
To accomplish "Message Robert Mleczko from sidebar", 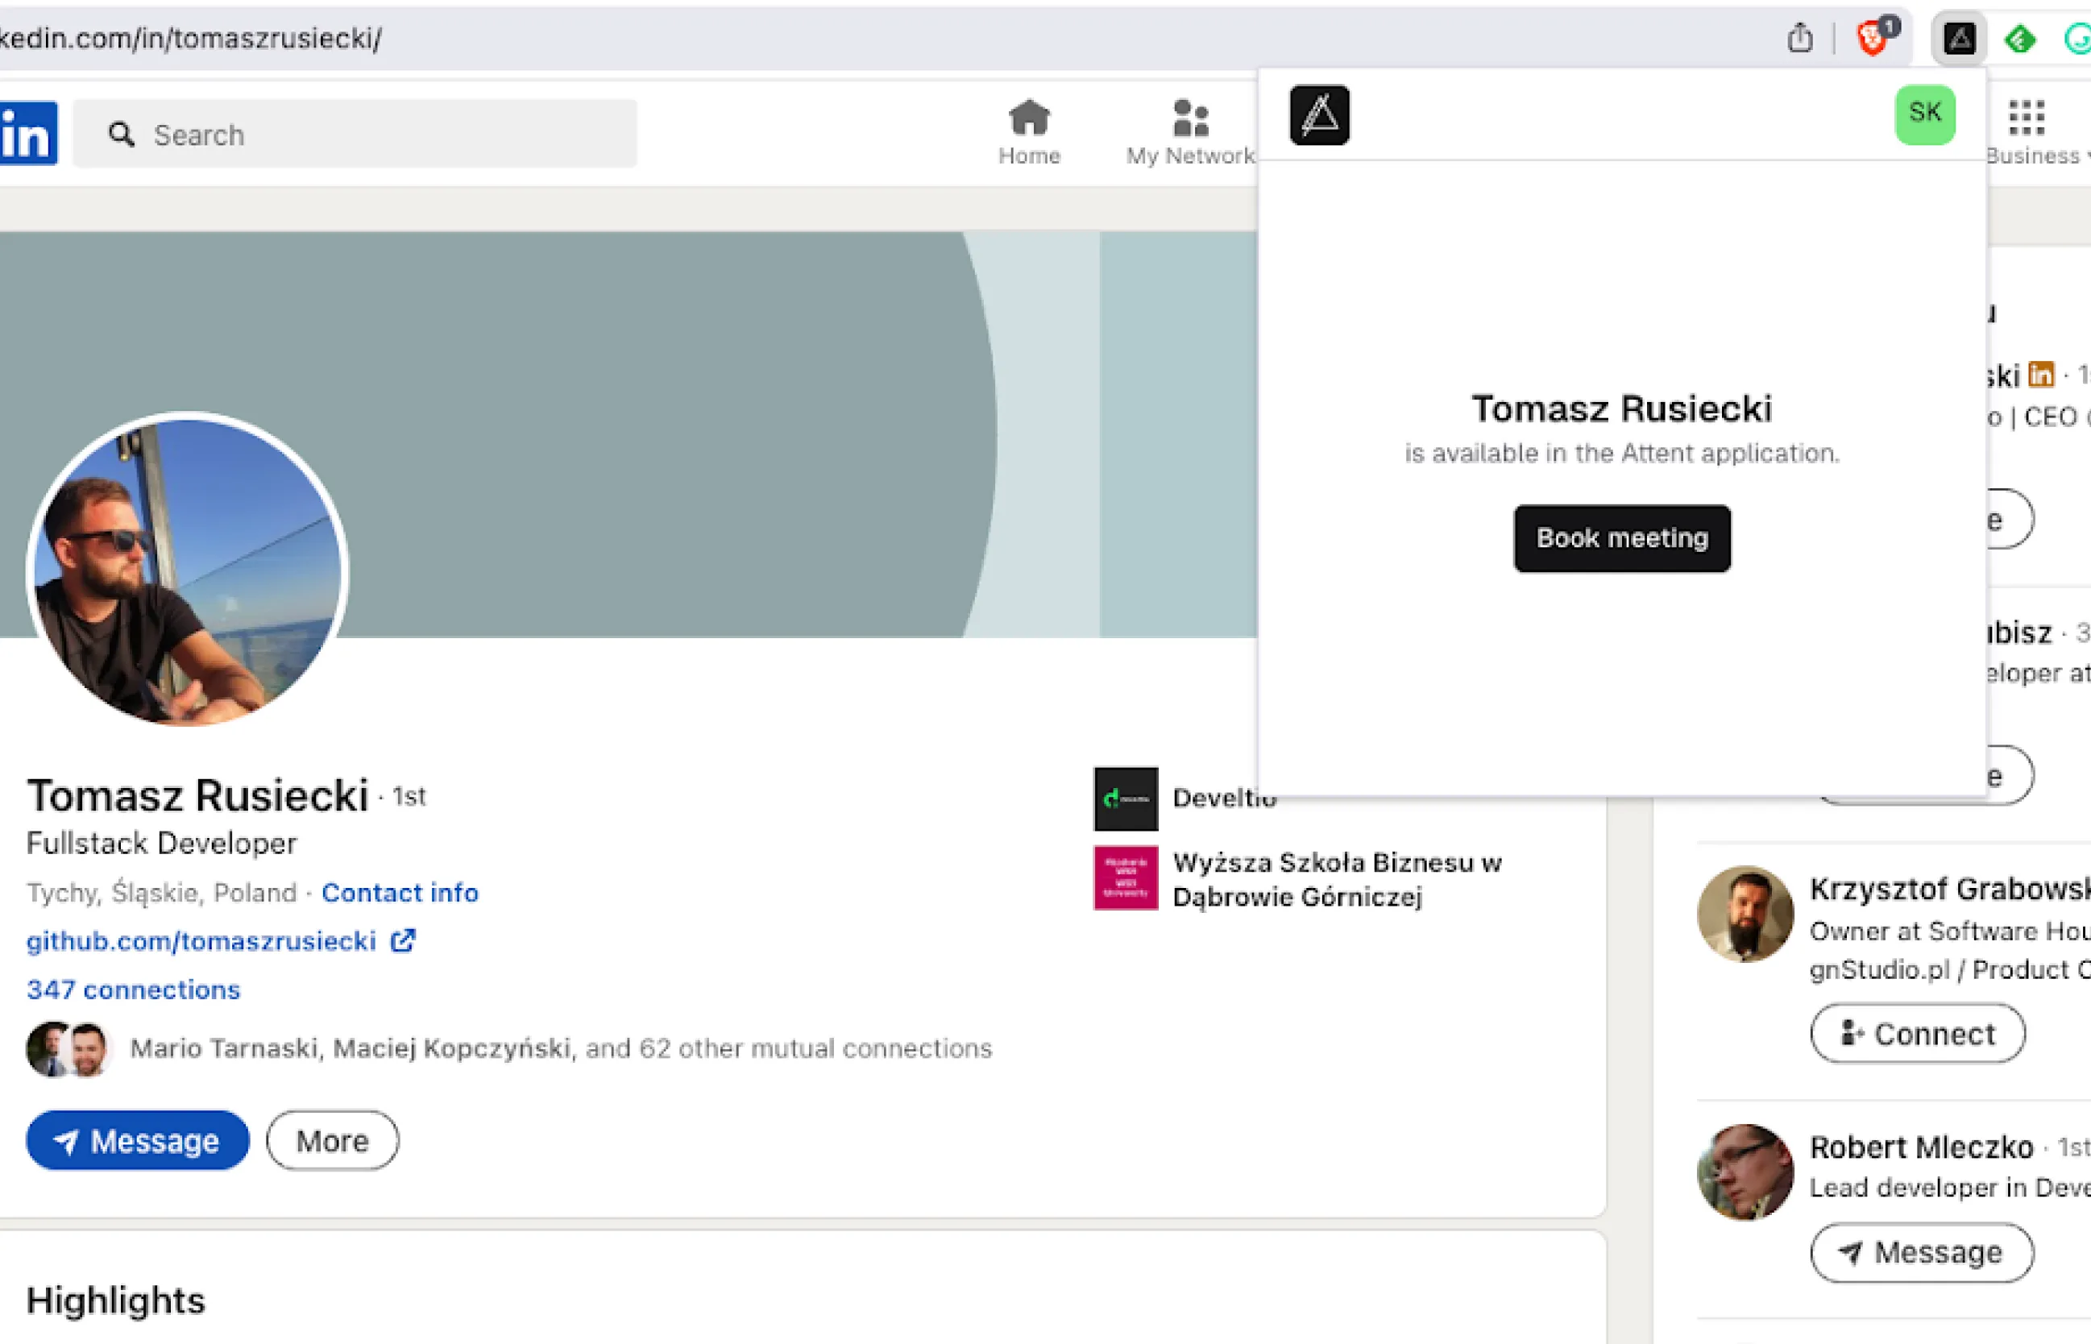I will click(1921, 1252).
